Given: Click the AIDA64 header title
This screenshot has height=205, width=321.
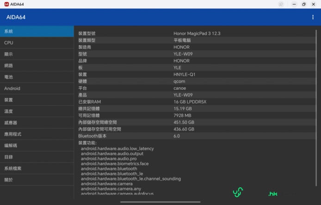Looking at the screenshot, I should pyautogui.click(x=16, y=17).
